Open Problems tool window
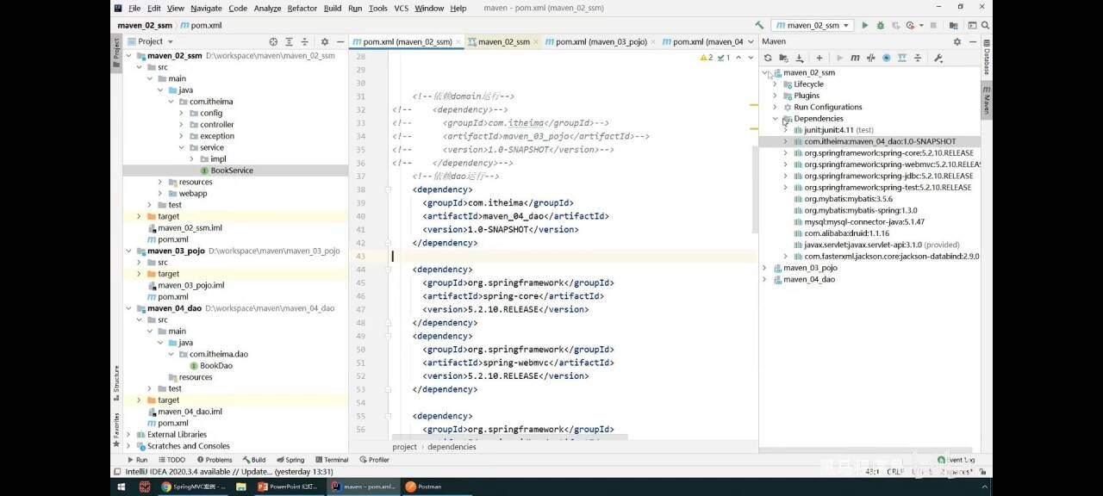Image resolution: width=1103 pixels, height=496 pixels. (214, 460)
